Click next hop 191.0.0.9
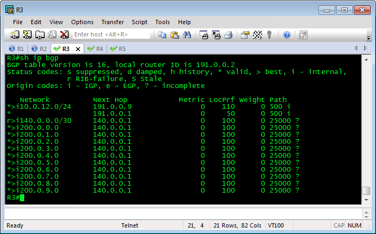Screen dimensions: 376x234 (x=112, y=107)
